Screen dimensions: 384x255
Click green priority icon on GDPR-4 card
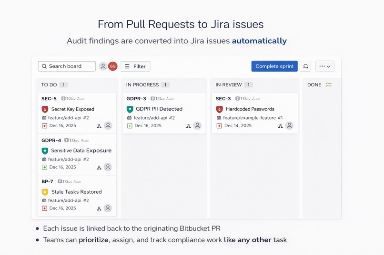point(44,167)
